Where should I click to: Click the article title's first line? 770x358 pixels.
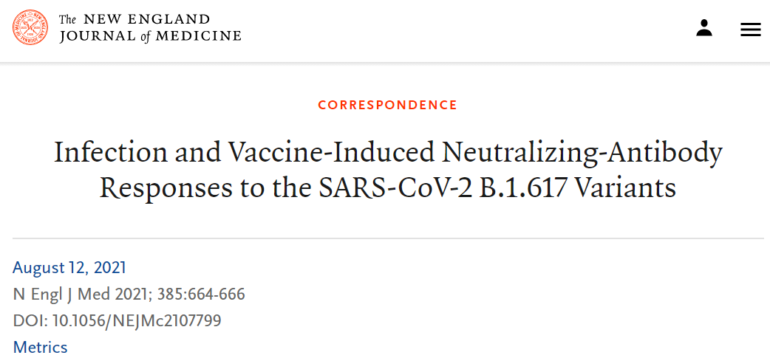(387, 152)
